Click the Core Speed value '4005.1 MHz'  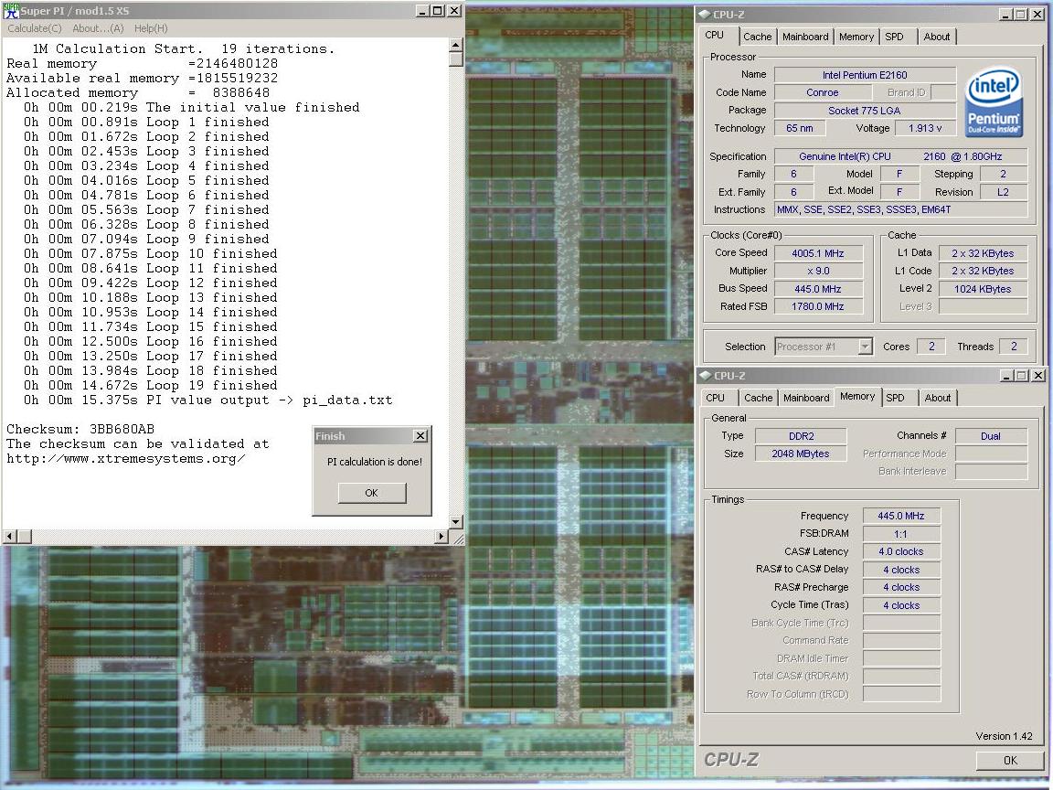tap(817, 253)
